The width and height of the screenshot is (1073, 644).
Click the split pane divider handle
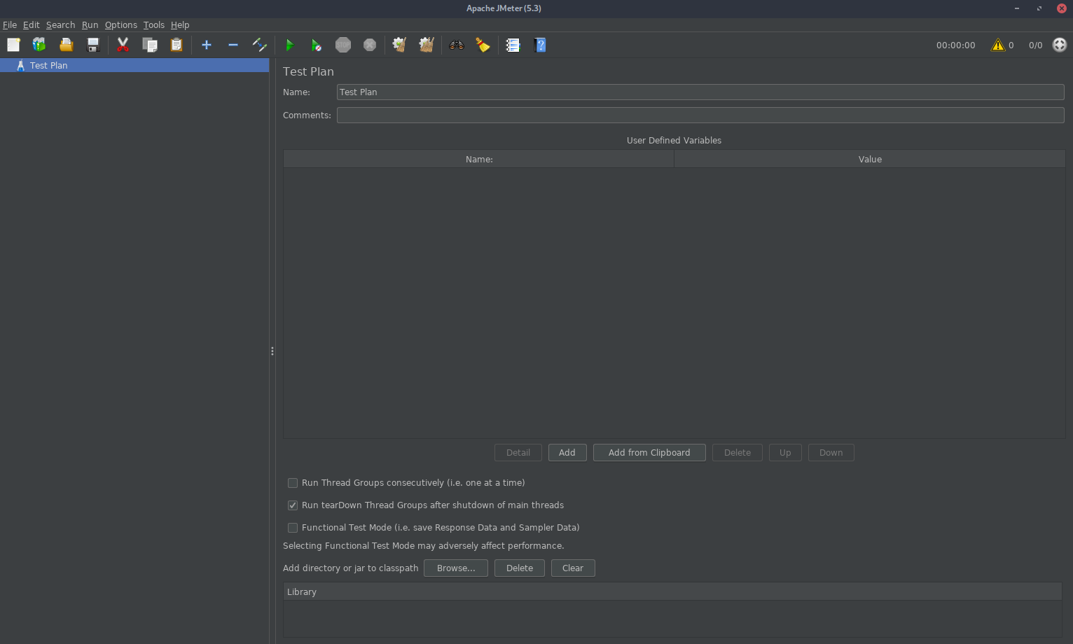[272, 351]
